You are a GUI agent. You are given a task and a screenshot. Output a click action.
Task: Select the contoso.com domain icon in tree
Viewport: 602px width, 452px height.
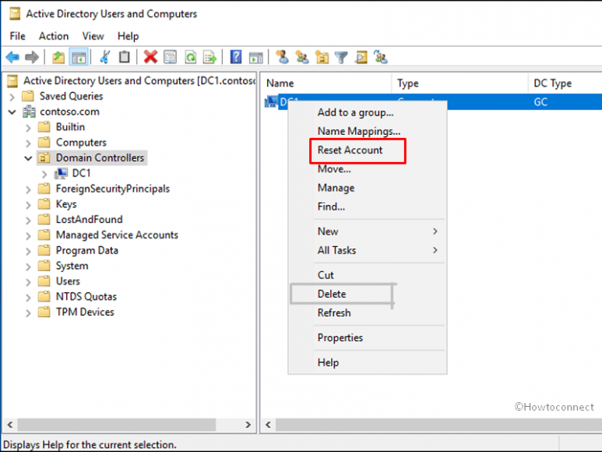tap(29, 111)
